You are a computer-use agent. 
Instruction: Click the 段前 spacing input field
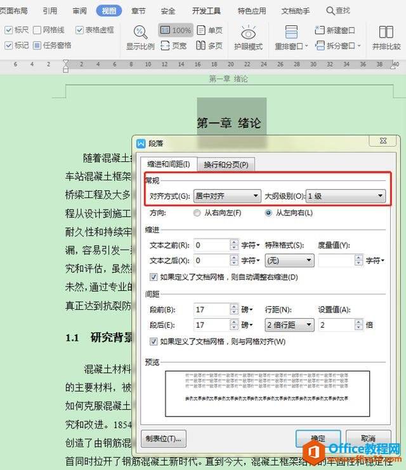pos(212,310)
